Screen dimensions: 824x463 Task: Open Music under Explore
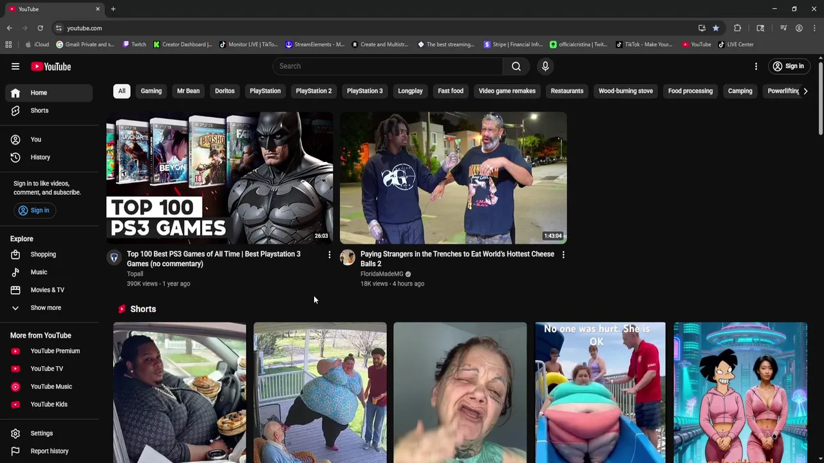coord(49,273)
